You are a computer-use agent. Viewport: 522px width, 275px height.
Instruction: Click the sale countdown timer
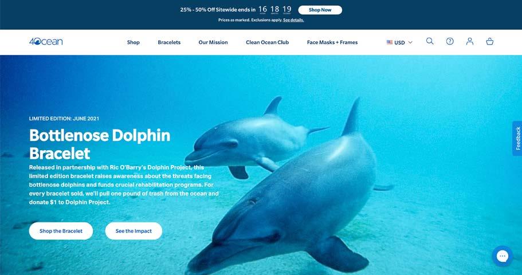coord(274,10)
